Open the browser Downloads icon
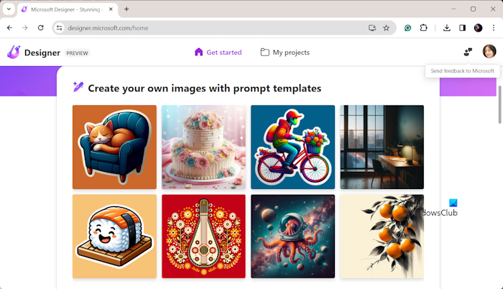The image size is (503, 289). (x=446, y=28)
